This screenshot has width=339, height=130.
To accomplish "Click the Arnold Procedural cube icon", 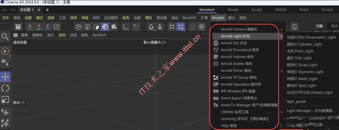I will pos(216,50).
